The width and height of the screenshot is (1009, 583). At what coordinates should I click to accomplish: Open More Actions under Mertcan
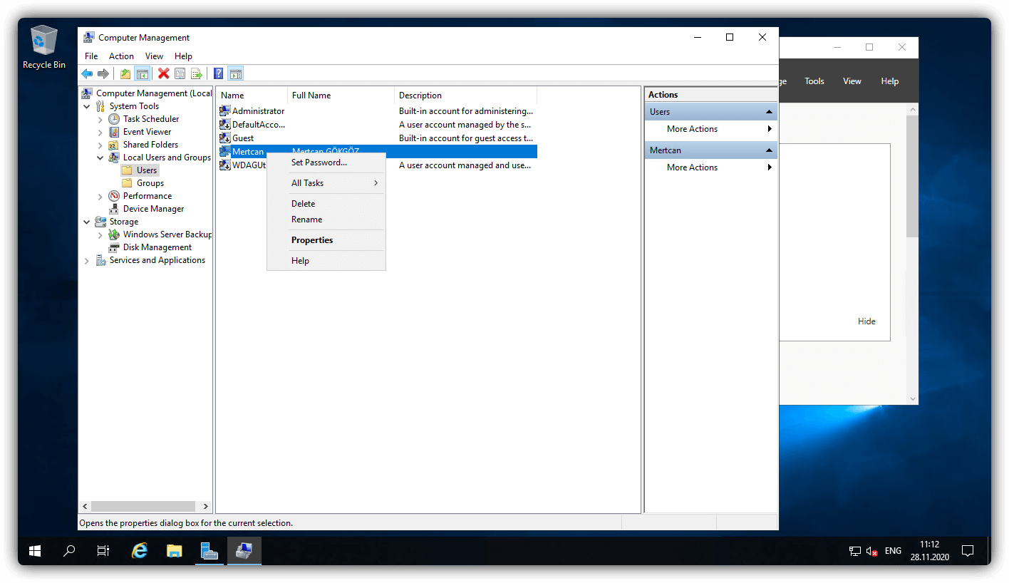point(710,167)
